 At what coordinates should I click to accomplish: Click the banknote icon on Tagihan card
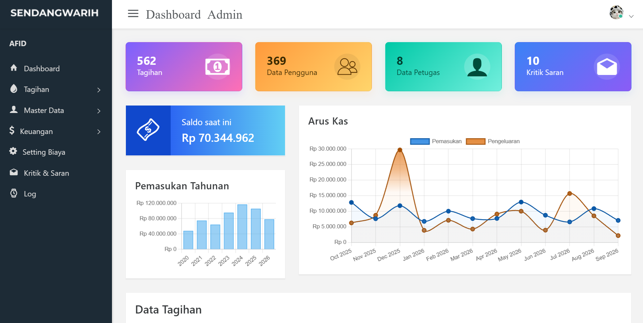[x=218, y=67]
